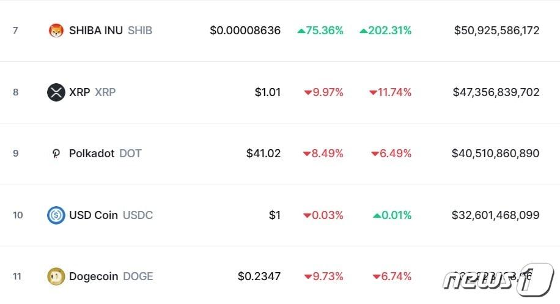Select the XRP name link
Viewport: 560px width, 304px height.
point(79,92)
